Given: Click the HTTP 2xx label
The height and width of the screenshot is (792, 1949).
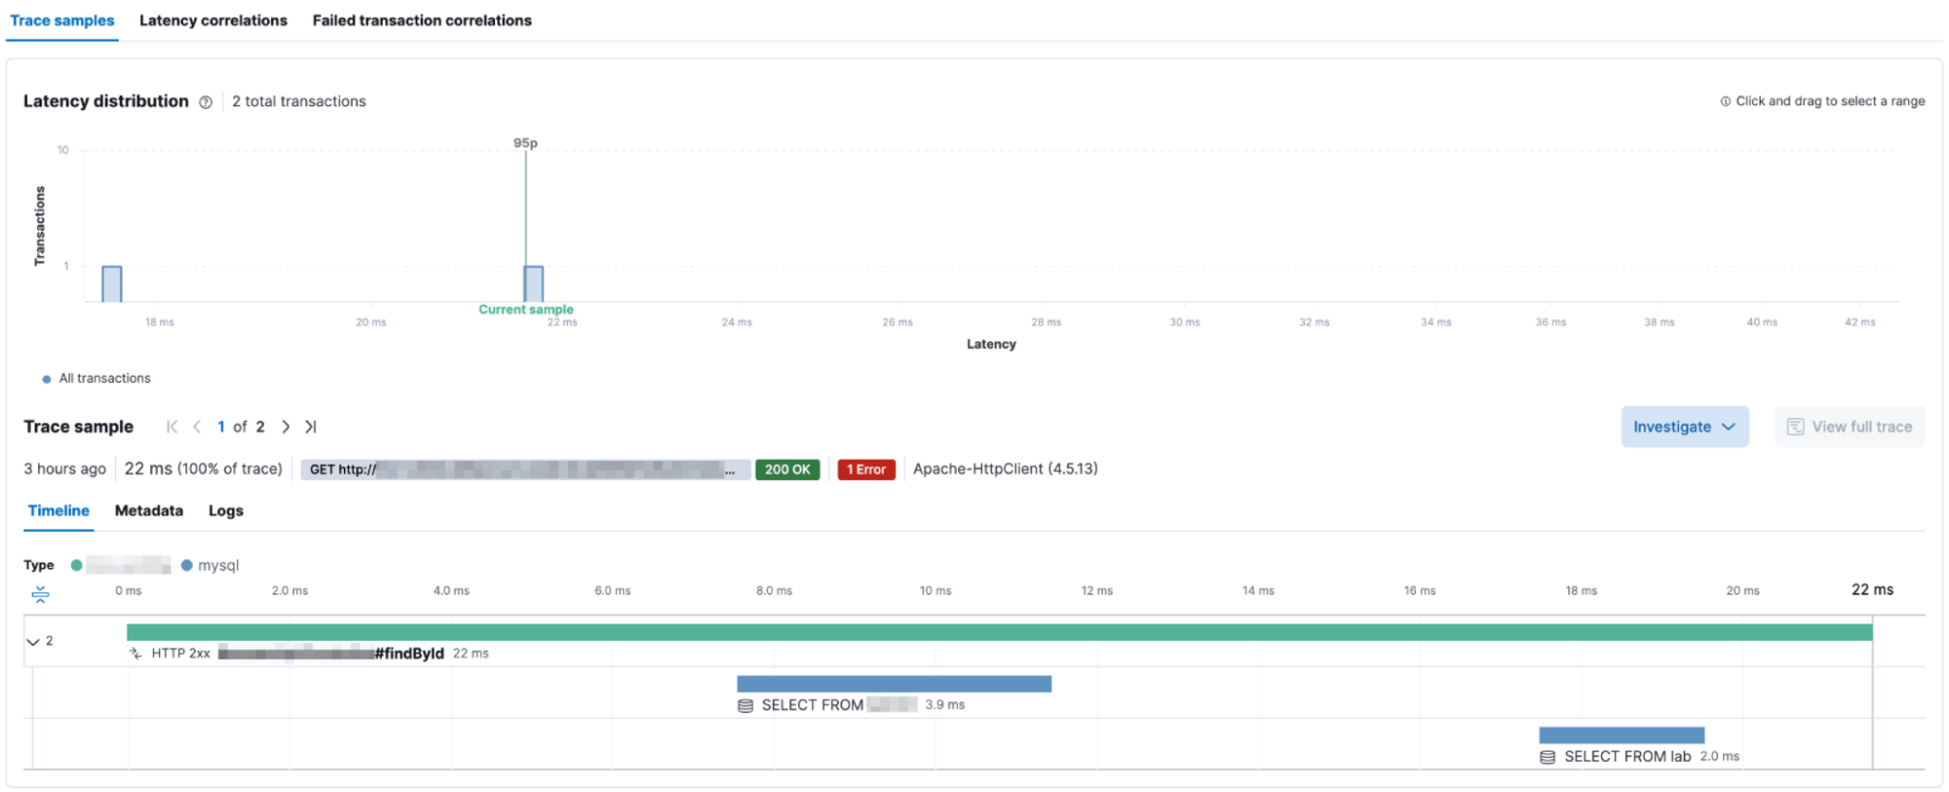Looking at the screenshot, I should pyautogui.click(x=180, y=654).
